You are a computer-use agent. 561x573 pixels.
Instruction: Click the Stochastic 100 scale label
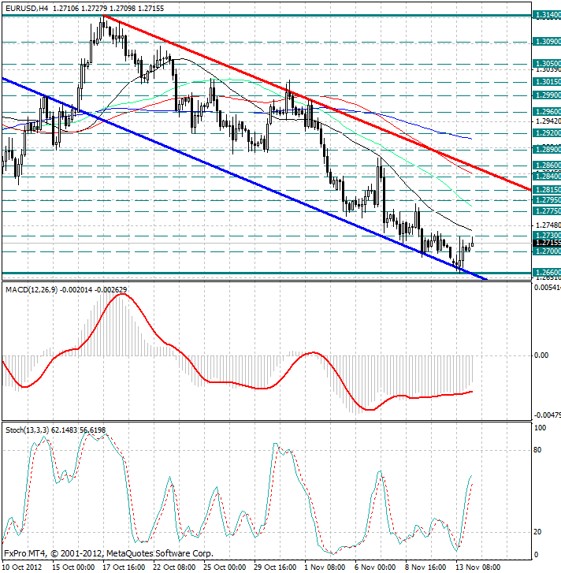click(x=540, y=428)
